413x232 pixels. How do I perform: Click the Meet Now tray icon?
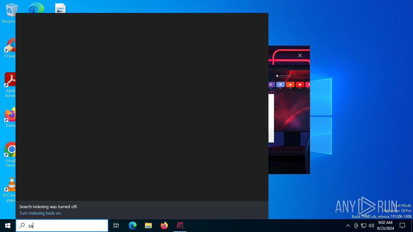pos(356,226)
